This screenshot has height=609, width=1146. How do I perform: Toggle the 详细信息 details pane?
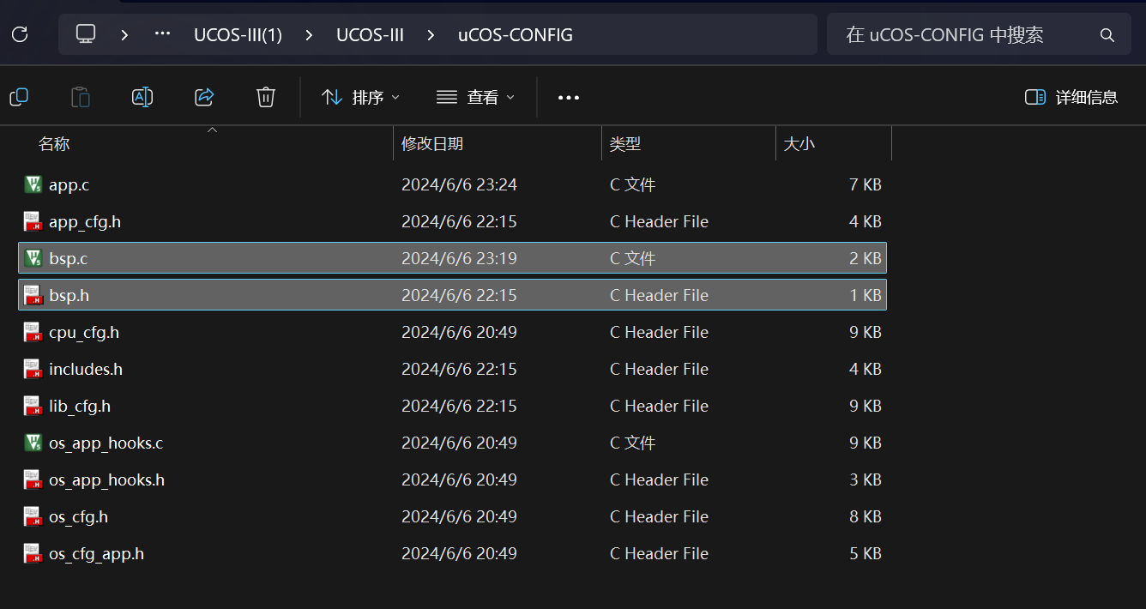(x=1071, y=97)
